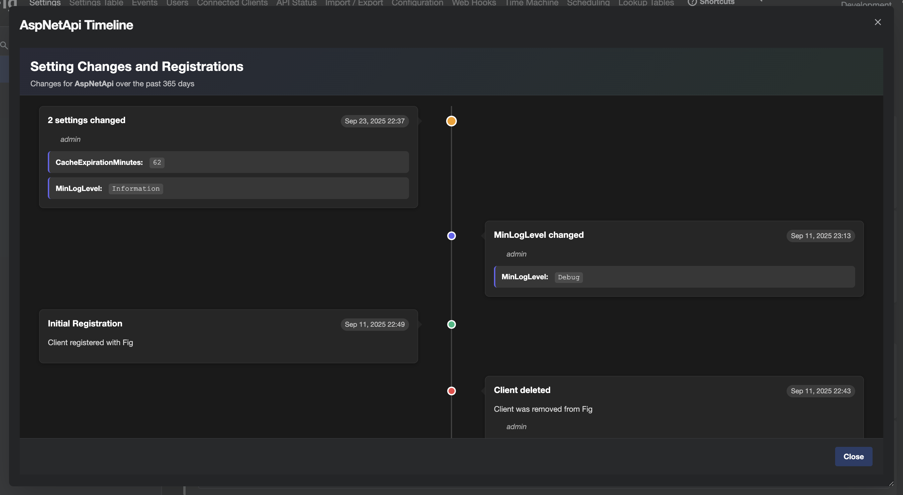This screenshot has height=495, width=903.
Task: Click the Shortcuts help icon
Action: pyautogui.click(x=692, y=2)
